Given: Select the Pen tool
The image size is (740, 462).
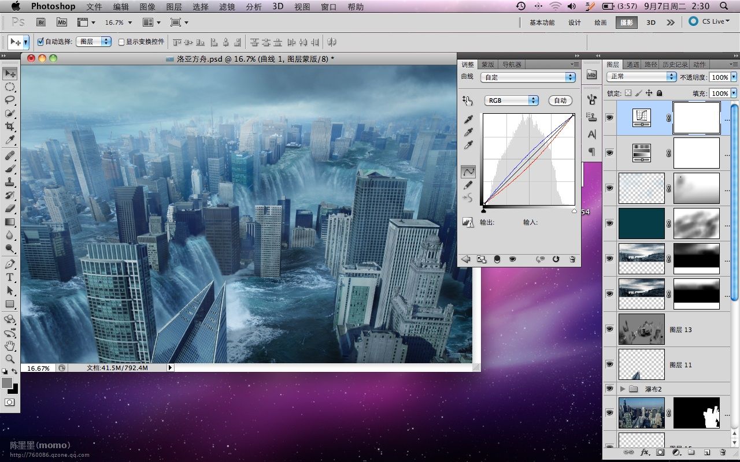Looking at the screenshot, I should click(10, 264).
